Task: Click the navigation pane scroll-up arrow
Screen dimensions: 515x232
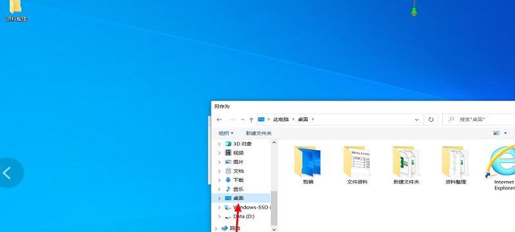Action: click(x=274, y=142)
